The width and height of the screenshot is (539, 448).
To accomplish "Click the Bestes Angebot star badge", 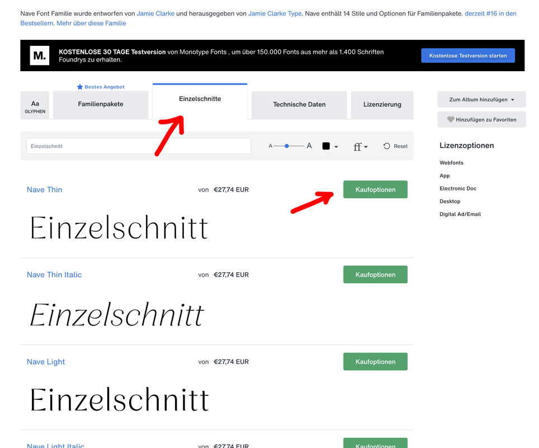I will [101, 87].
